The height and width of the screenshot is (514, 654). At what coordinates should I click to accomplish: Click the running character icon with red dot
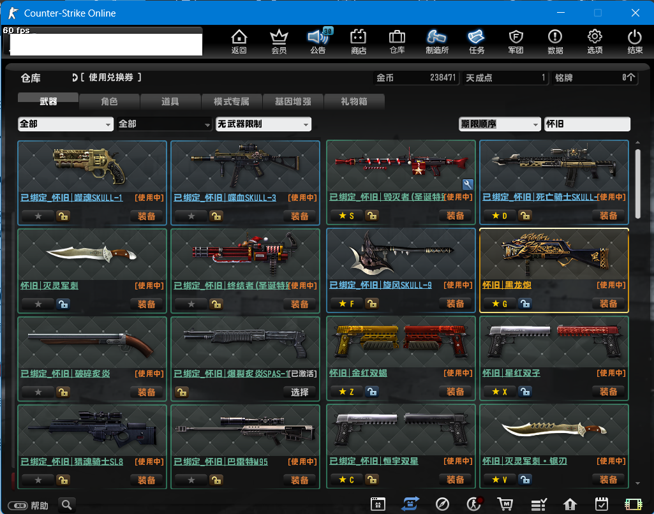(x=474, y=504)
